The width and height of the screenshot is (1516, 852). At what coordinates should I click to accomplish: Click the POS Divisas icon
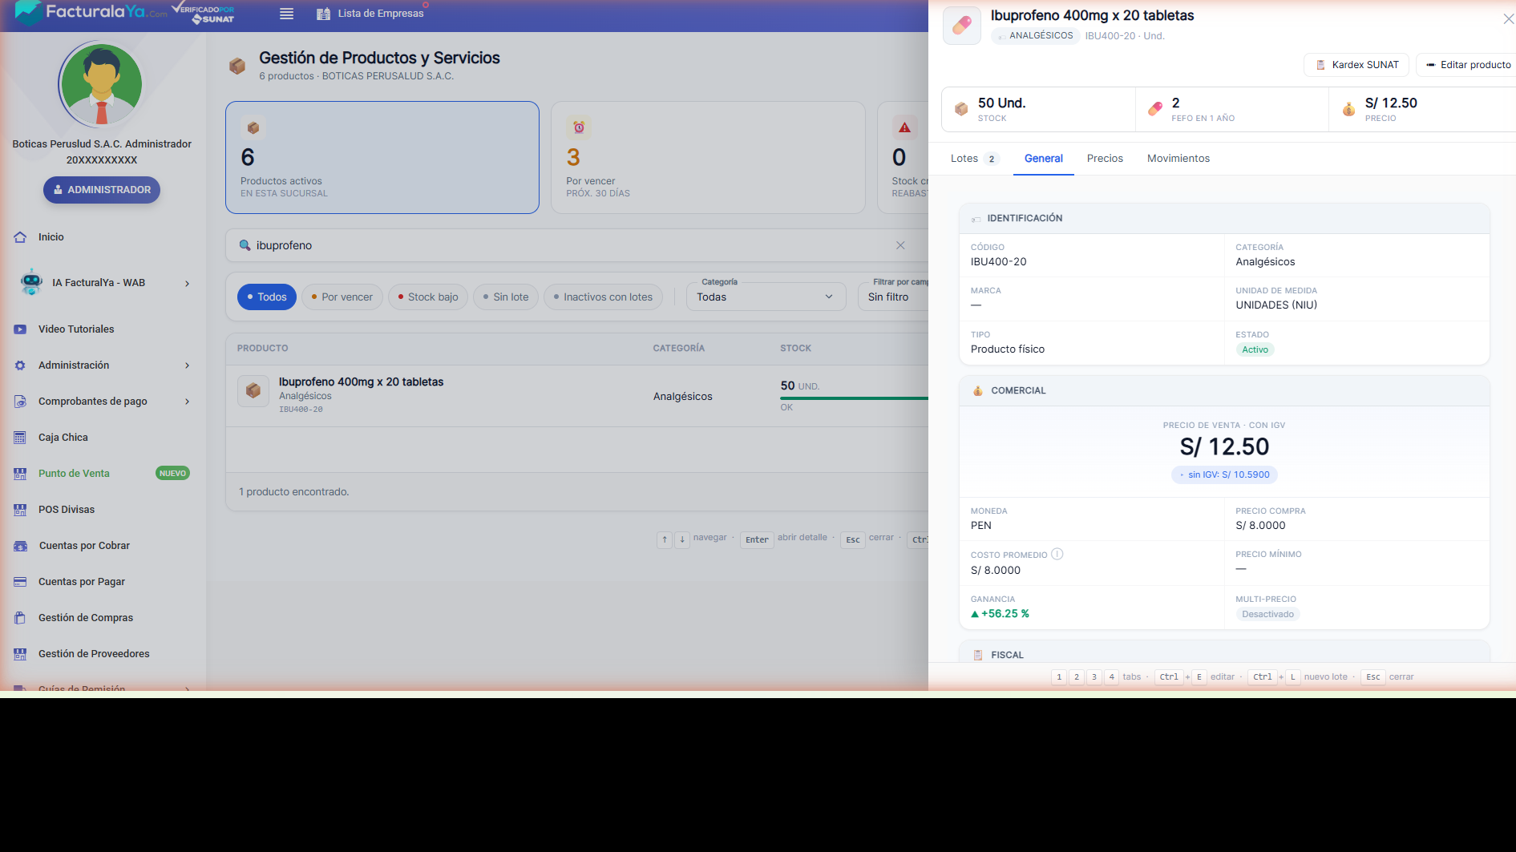(20, 510)
